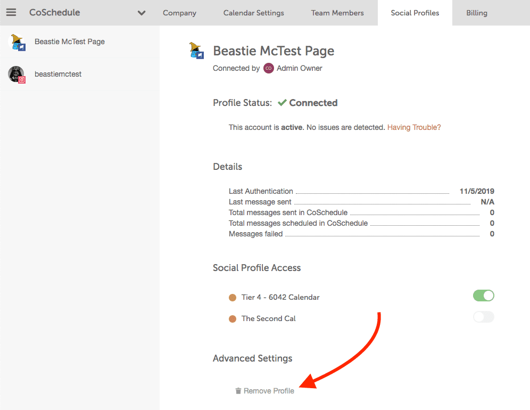The width and height of the screenshot is (530, 410).
Task: Click the green Connected checkmark icon
Action: pos(282,102)
